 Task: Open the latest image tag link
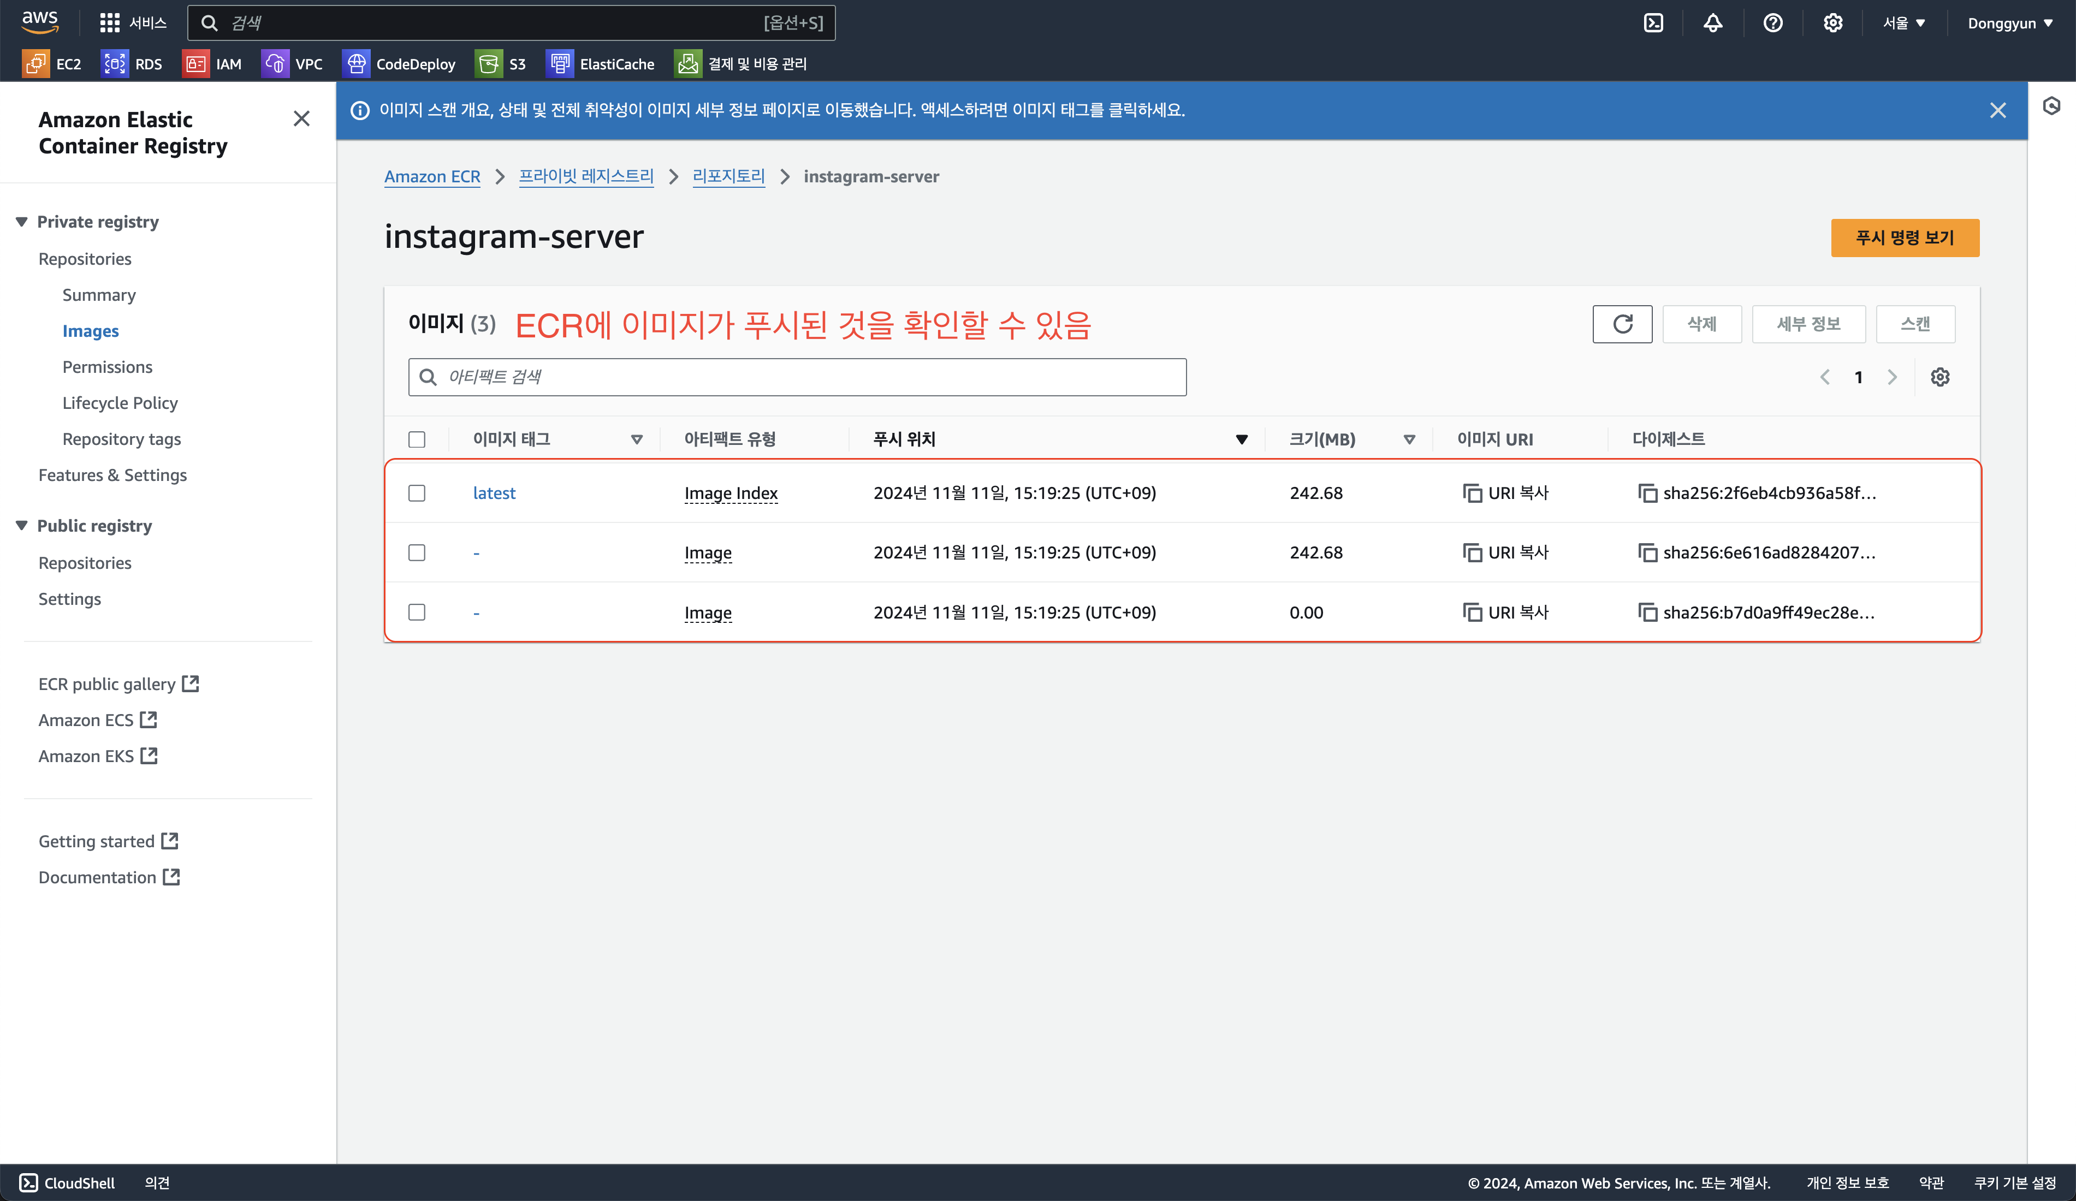coord(494,494)
